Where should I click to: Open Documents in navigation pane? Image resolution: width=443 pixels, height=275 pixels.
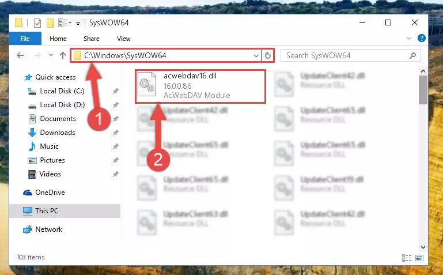[58, 119]
